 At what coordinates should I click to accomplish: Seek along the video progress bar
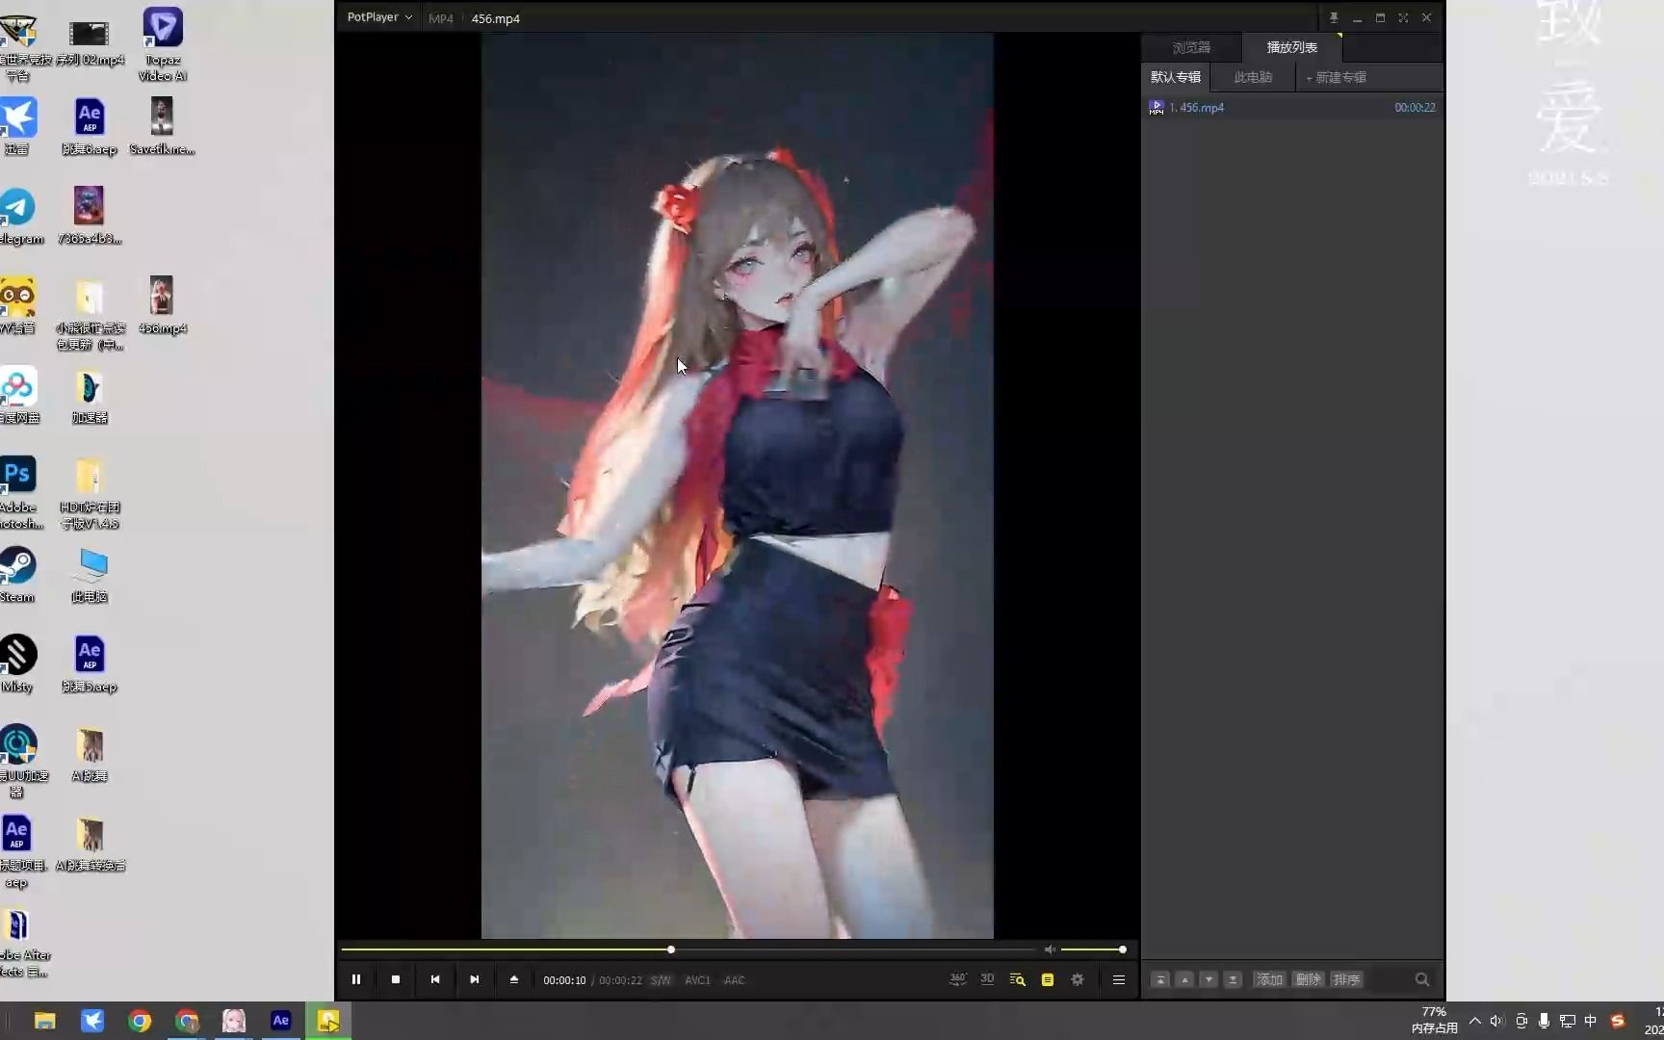pyautogui.click(x=689, y=949)
